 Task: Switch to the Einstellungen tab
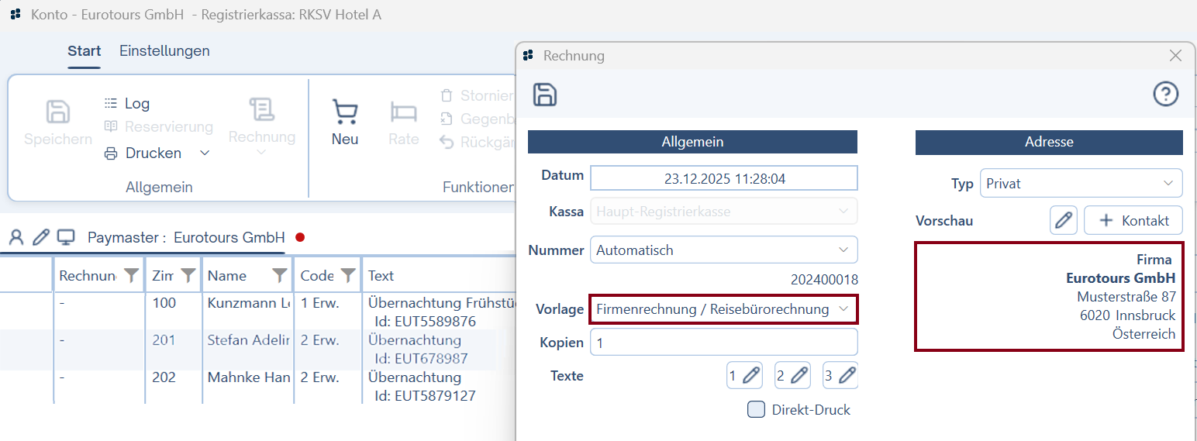pos(164,51)
